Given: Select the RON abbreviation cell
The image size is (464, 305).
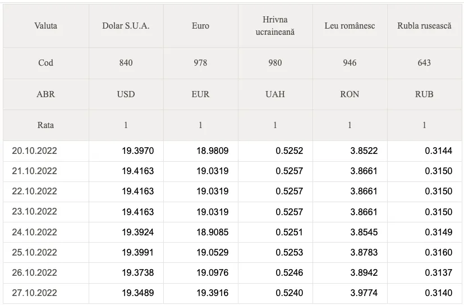Looking at the screenshot, I should [x=350, y=94].
